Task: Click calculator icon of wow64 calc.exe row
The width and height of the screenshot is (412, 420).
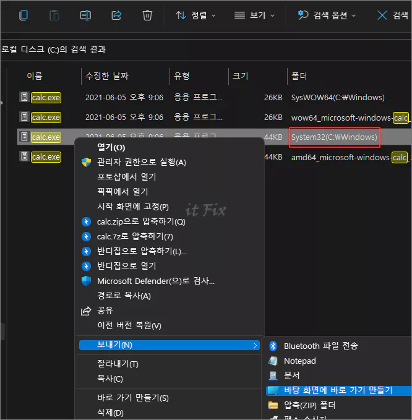Action: pyautogui.click(x=24, y=117)
